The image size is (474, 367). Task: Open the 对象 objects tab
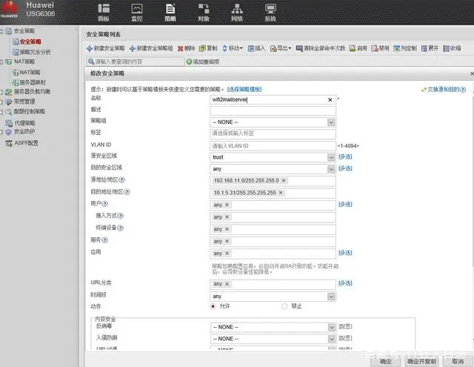point(204,12)
